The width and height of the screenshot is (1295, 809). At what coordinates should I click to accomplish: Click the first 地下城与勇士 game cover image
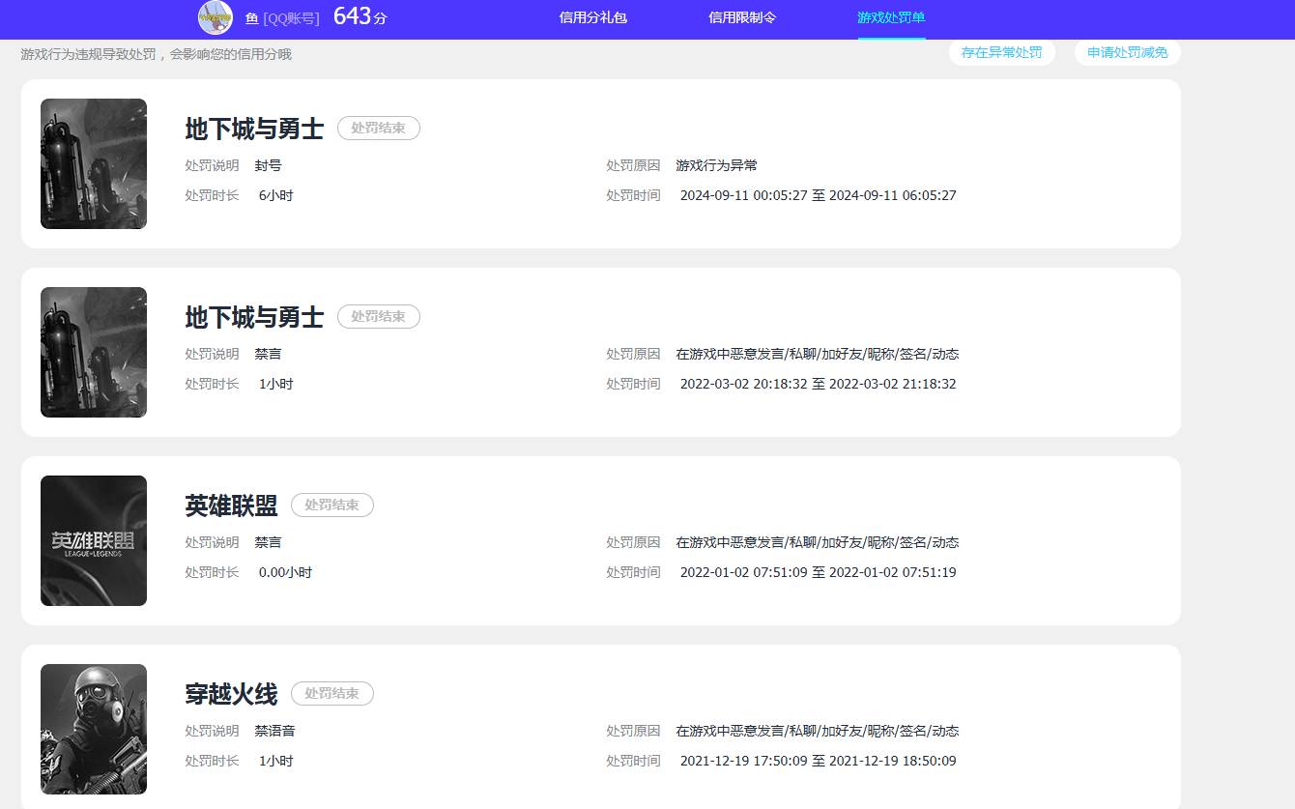tap(93, 163)
